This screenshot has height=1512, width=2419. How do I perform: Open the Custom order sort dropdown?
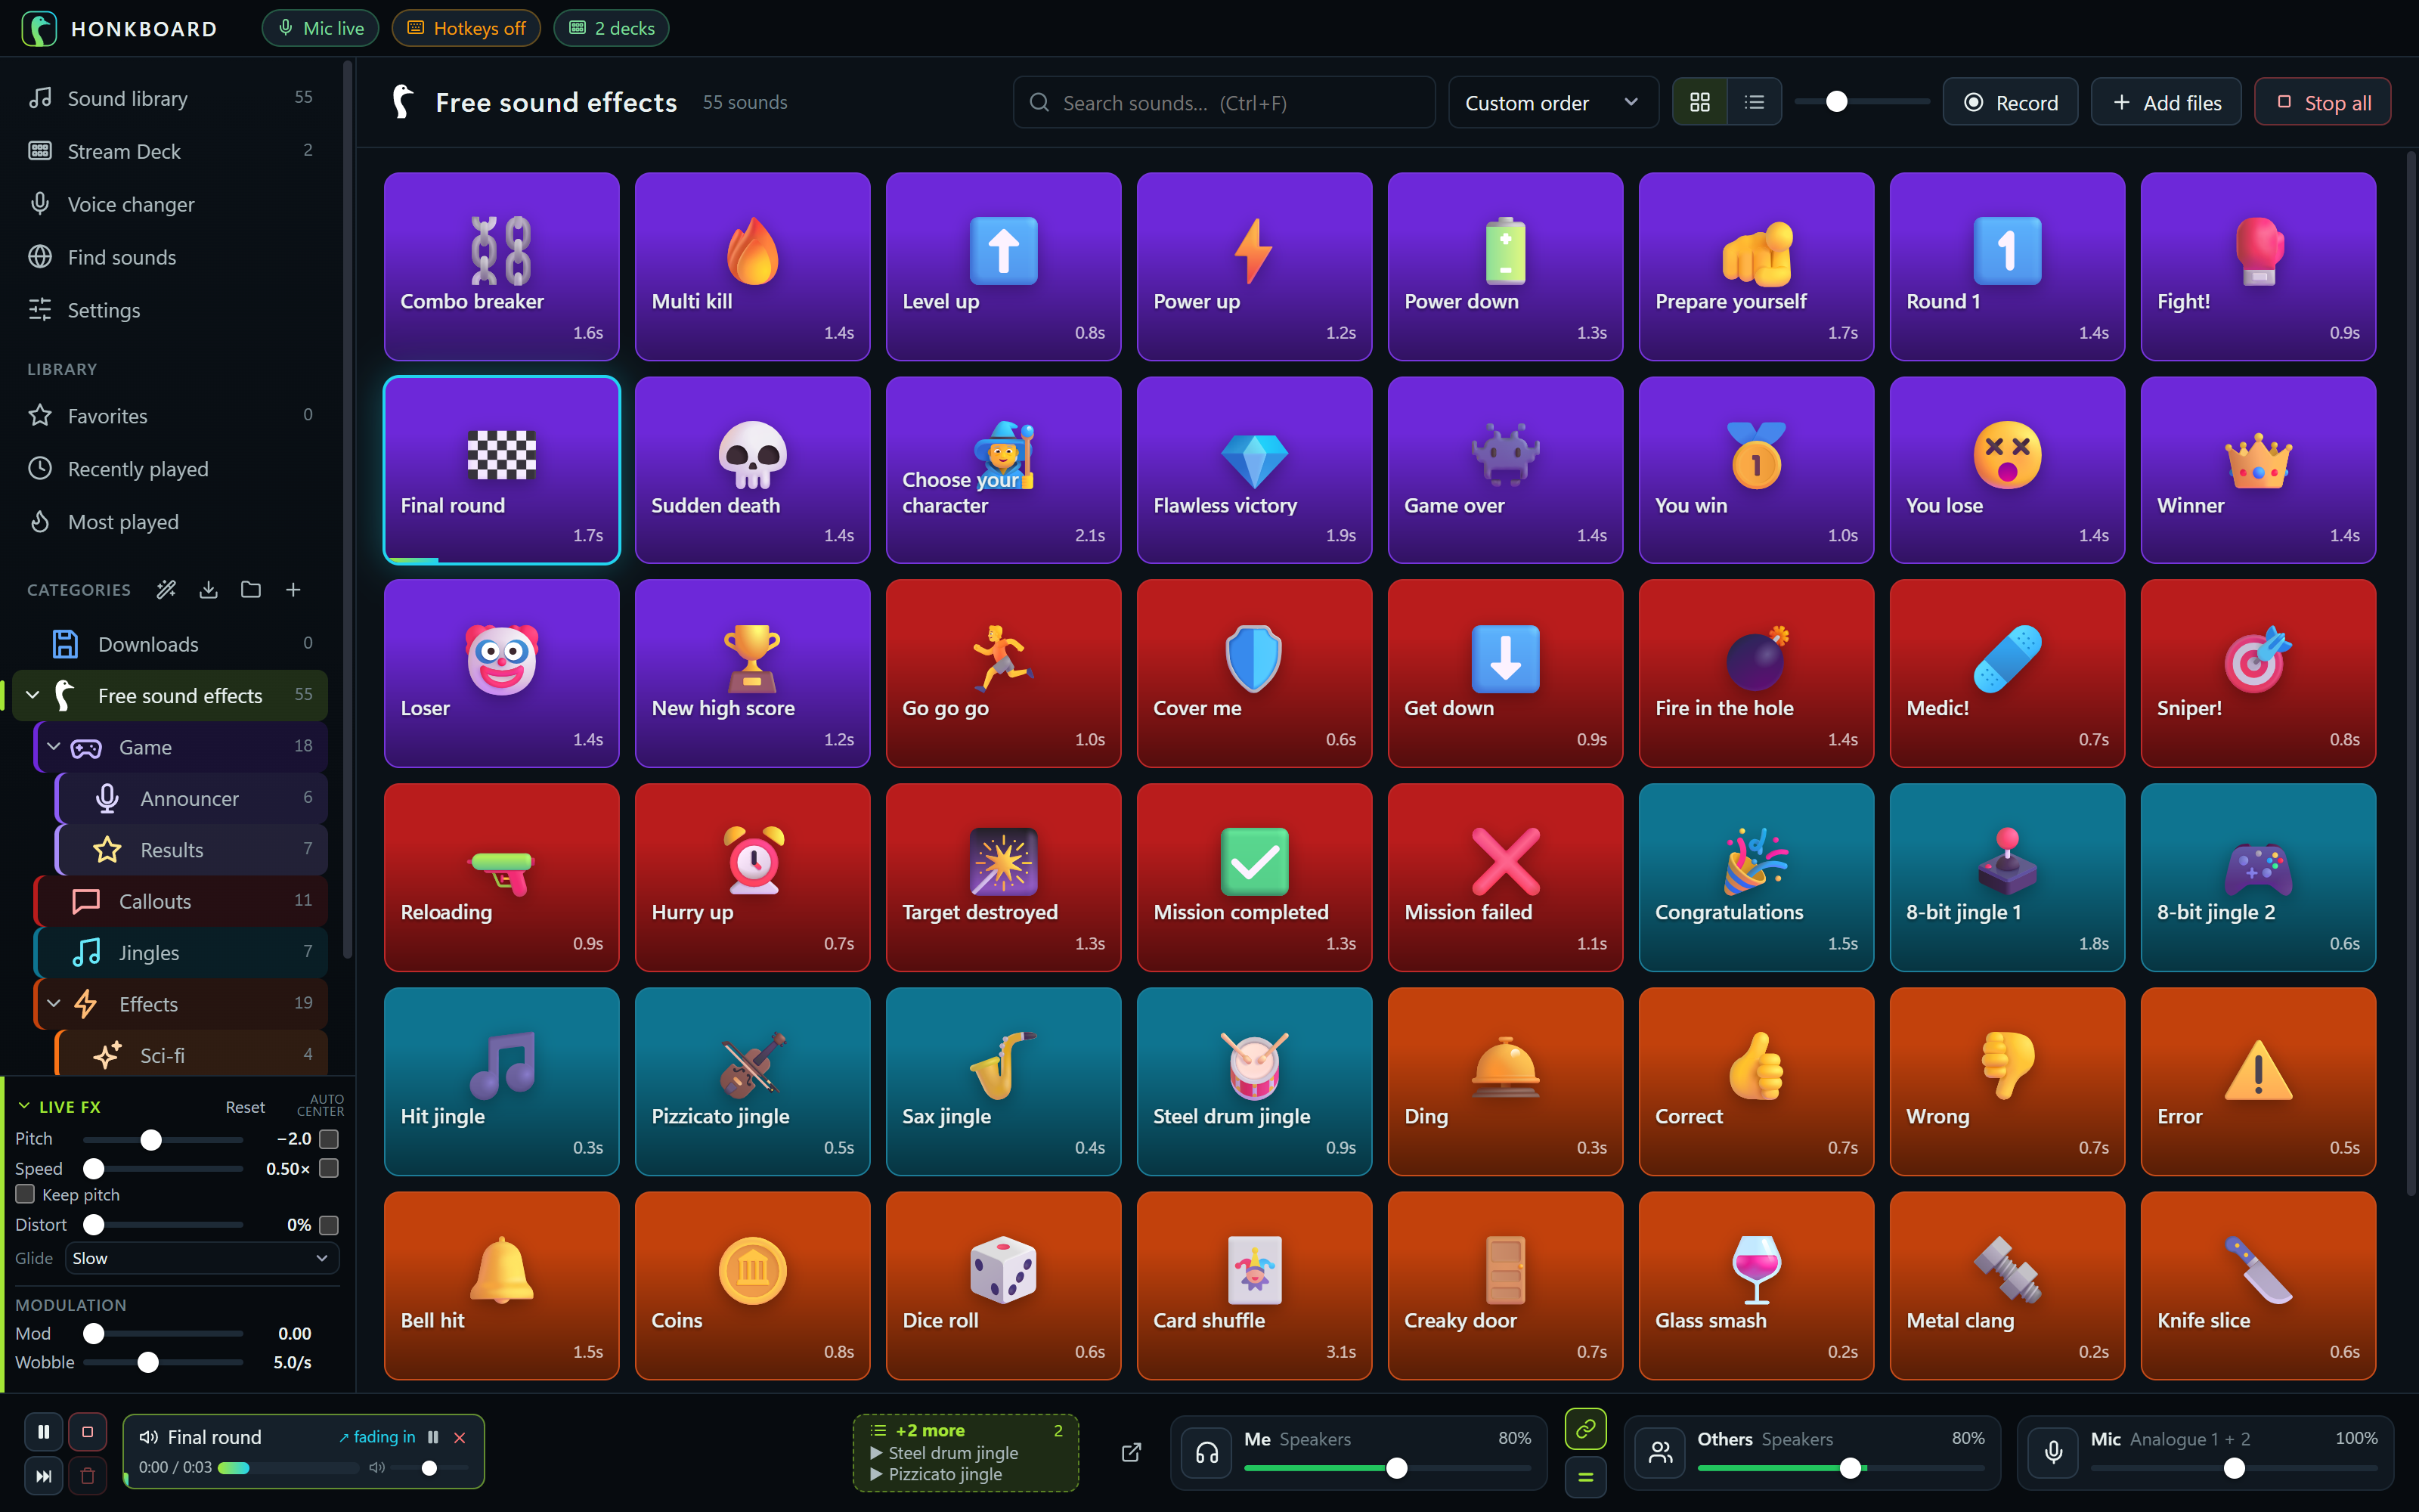[x=1553, y=102]
